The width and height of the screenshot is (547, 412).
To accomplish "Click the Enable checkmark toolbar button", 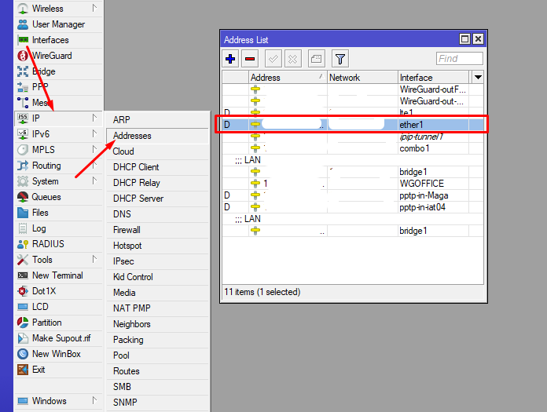I will pos(273,58).
